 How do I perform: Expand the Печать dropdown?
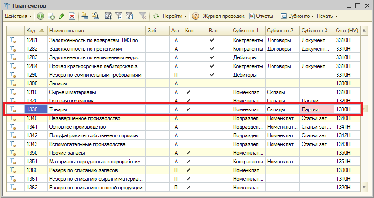(x=326, y=16)
